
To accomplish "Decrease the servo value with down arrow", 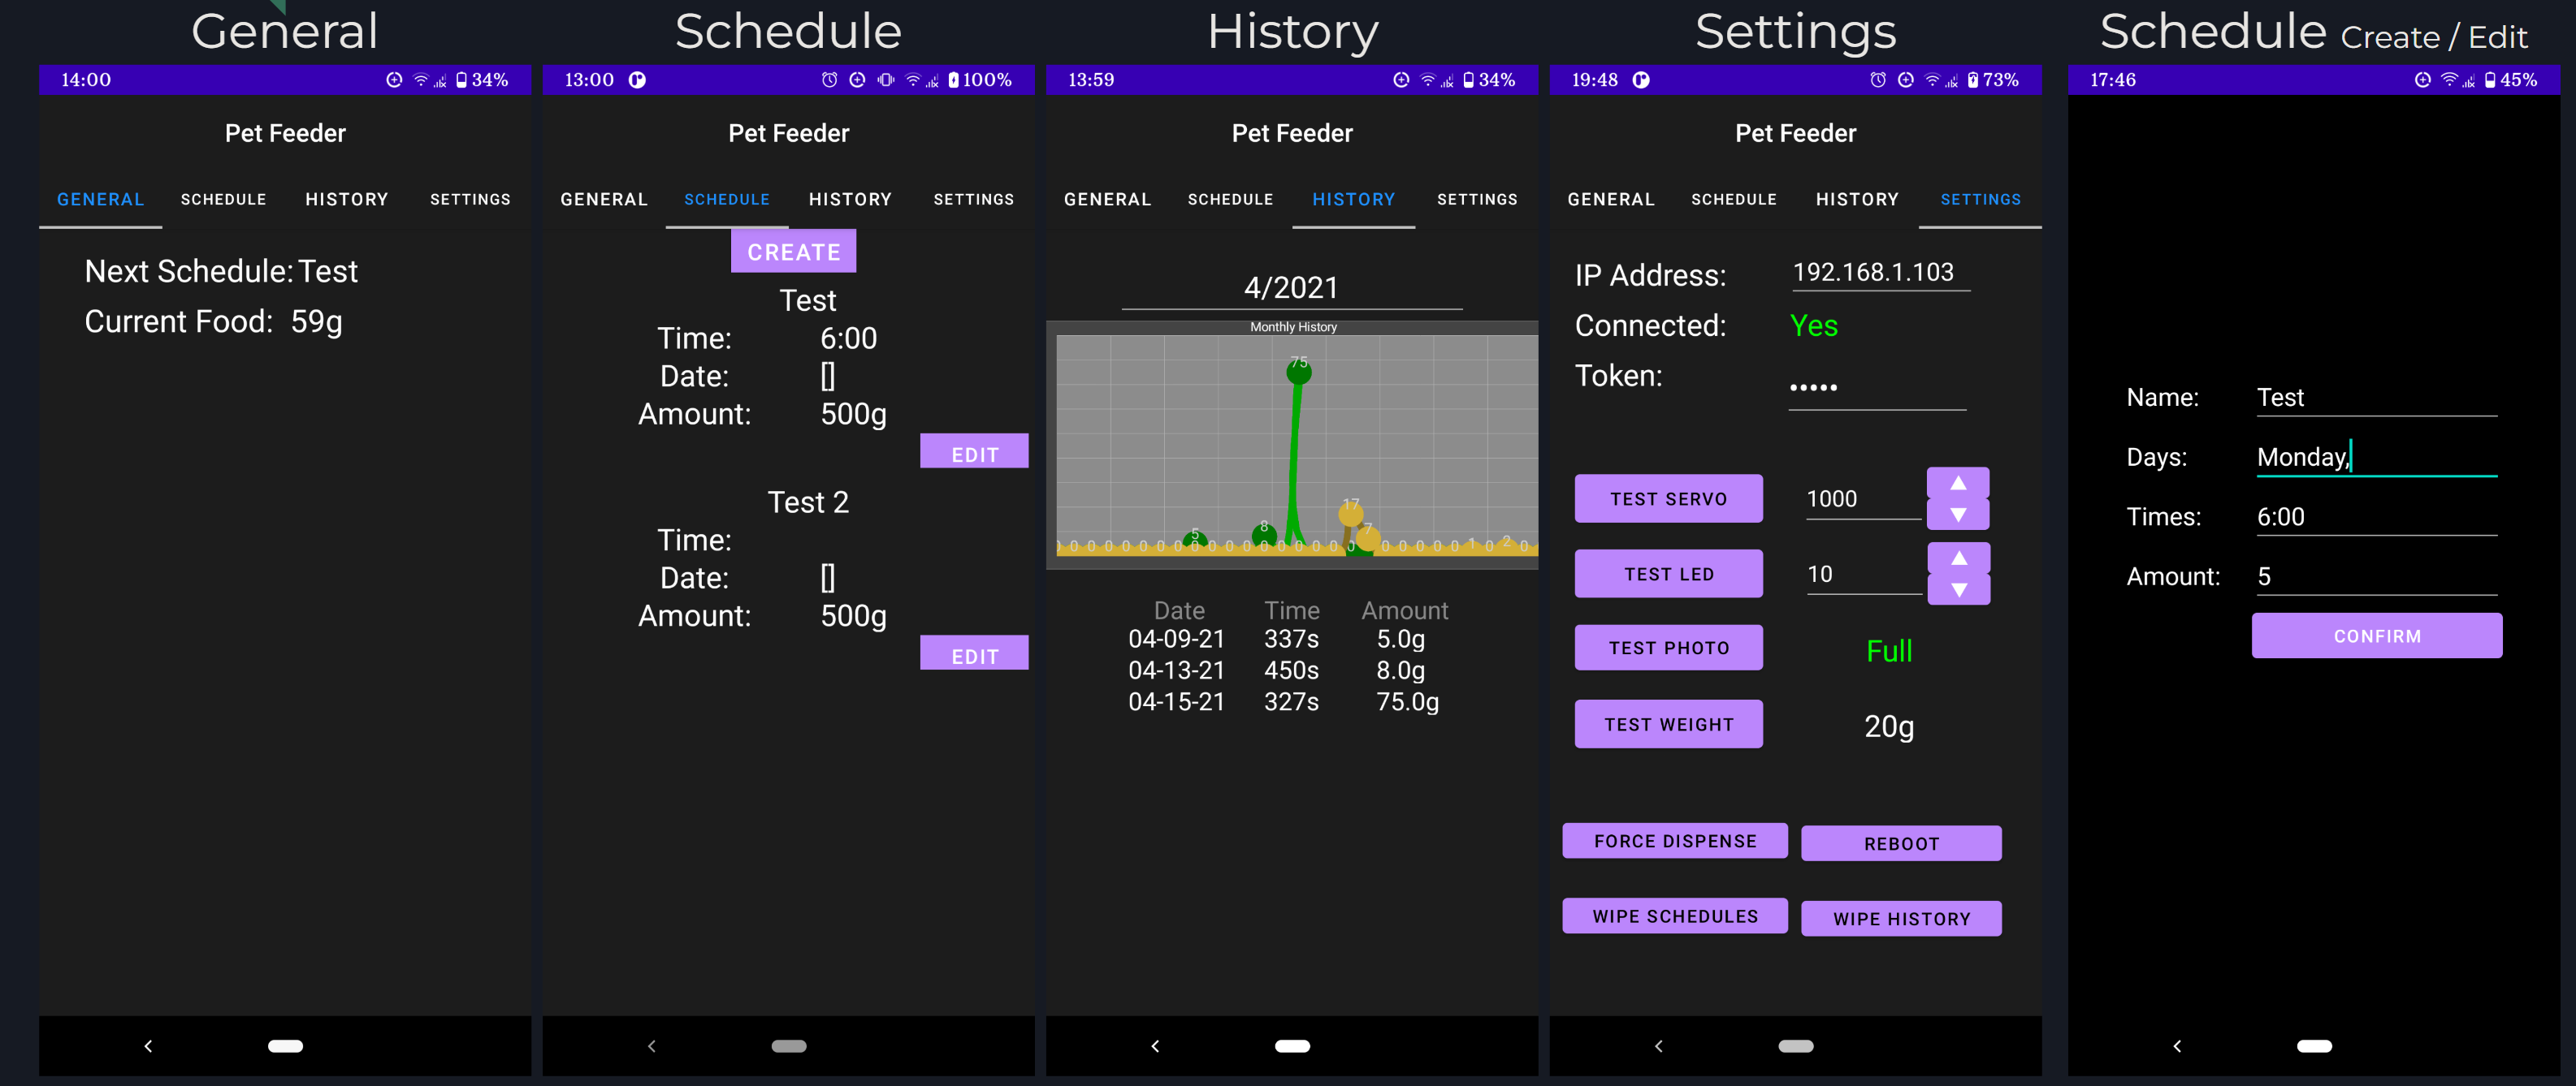I will pos(1957,515).
